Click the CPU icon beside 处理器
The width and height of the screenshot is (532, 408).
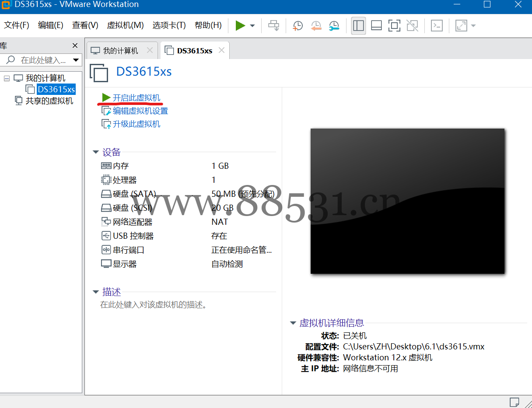click(106, 180)
